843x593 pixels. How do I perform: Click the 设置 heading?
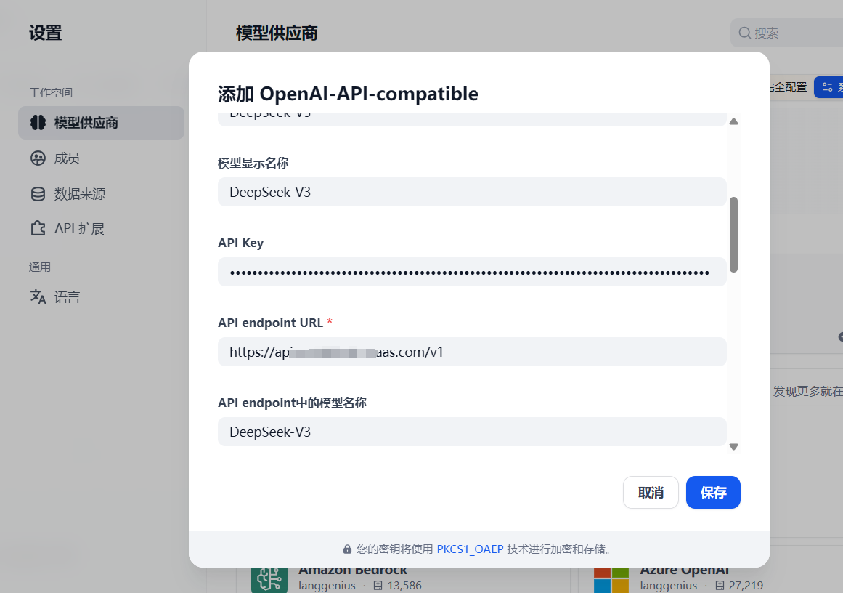[x=46, y=33]
